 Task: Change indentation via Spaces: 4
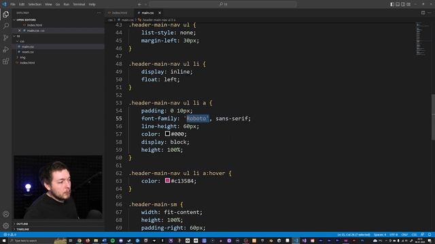tap(380, 235)
